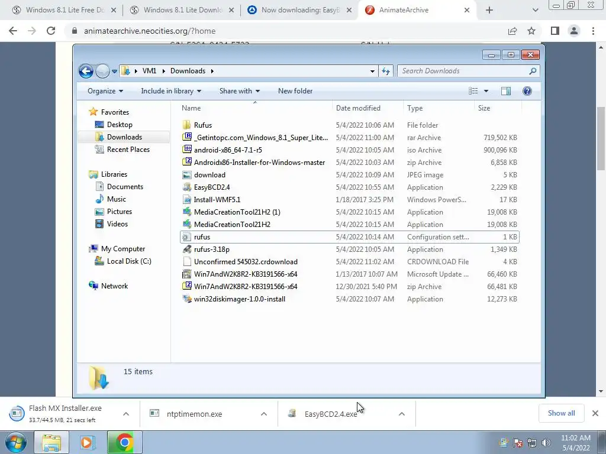This screenshot has height=454, width=606.
Task: Select Unconfirmed 545032.crdownload file
Action: coord(246,262)
